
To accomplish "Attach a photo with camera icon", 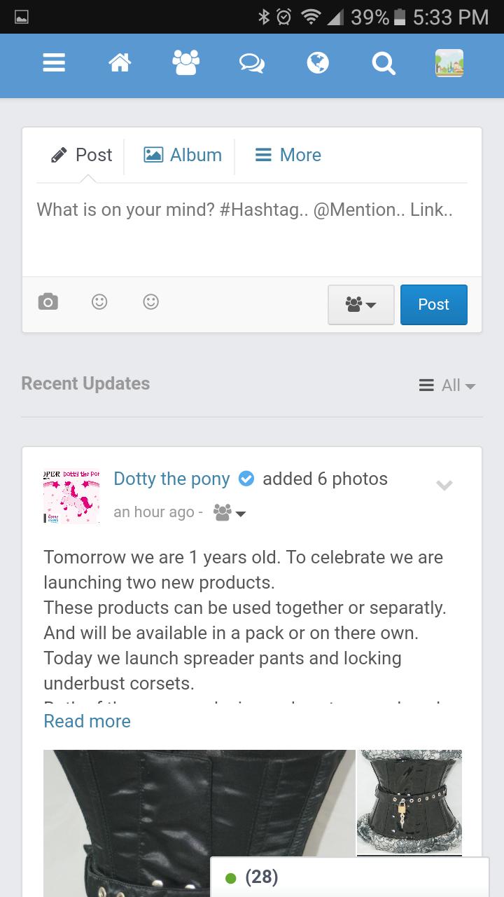I will pos(48,302).
